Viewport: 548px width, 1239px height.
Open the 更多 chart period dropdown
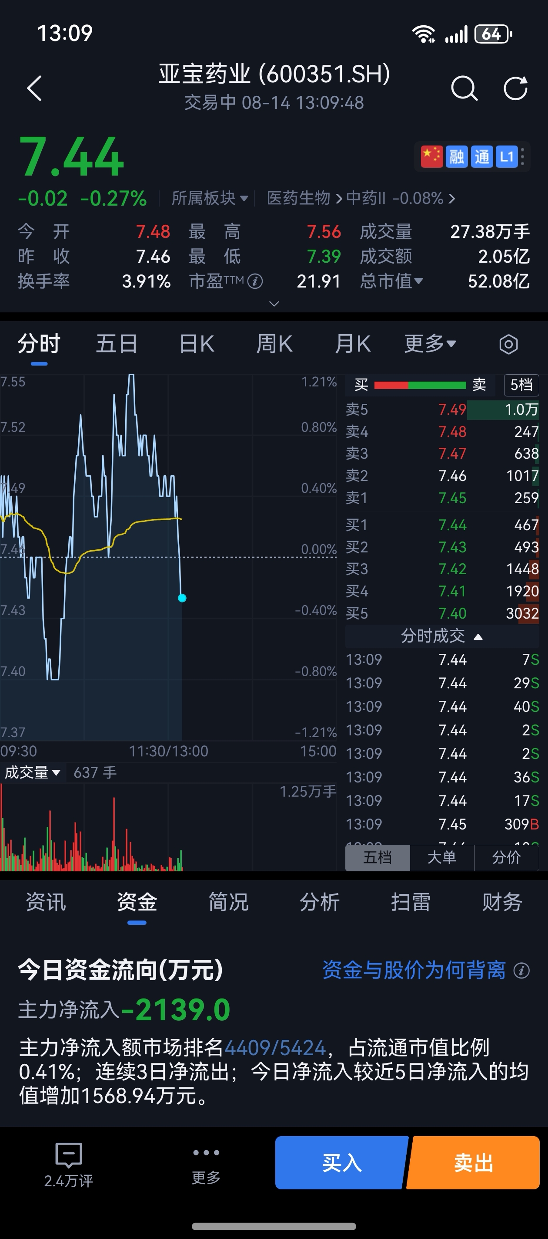(x=430, y=344)
